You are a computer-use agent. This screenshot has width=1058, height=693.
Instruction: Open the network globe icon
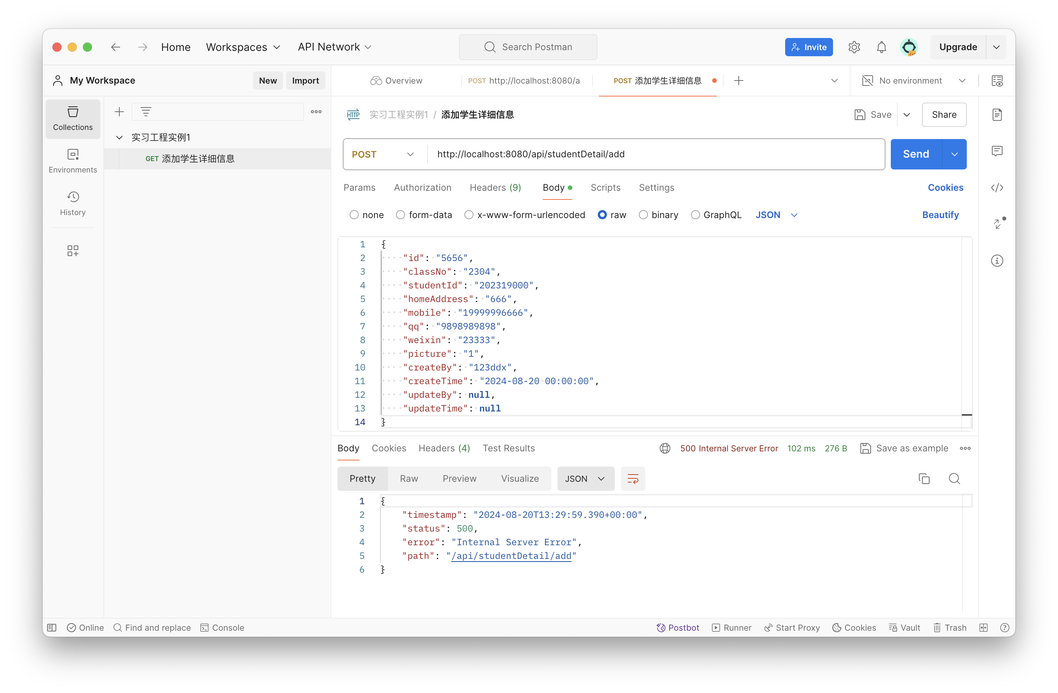pos(665,449)
